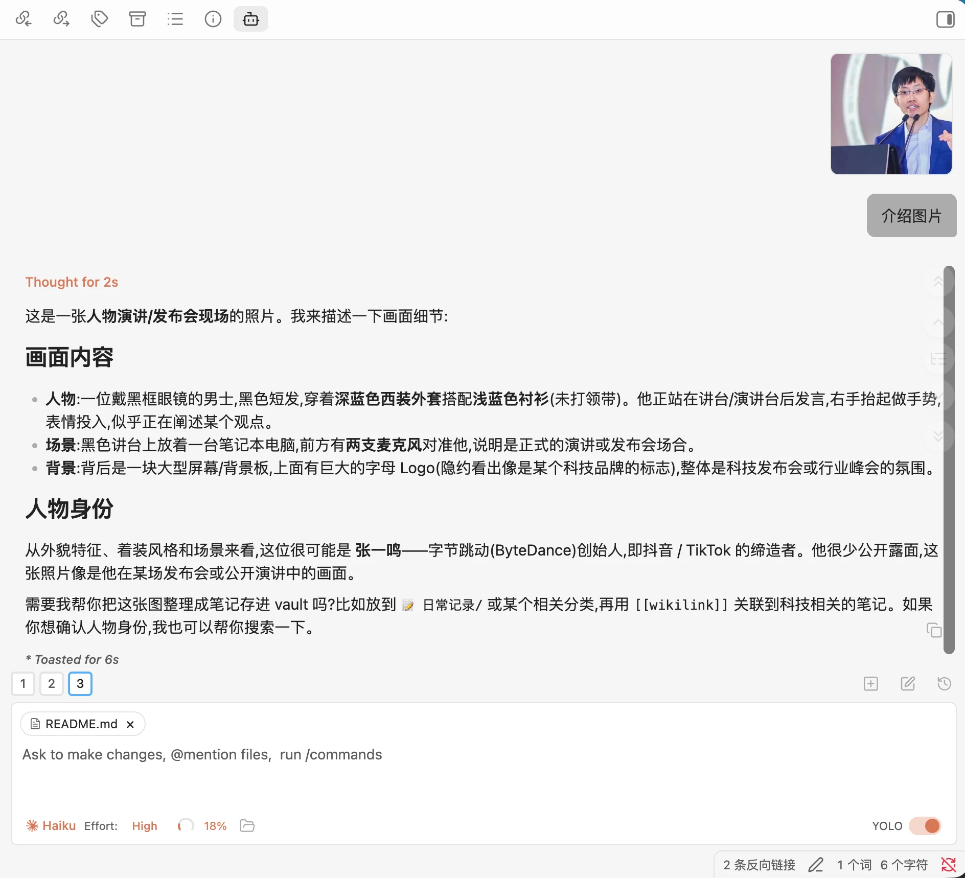
Task: Open the outgoing links icon
Action: (61, 19)
